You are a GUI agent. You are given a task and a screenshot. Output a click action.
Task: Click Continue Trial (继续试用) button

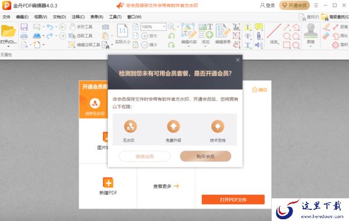pos(145,156)
